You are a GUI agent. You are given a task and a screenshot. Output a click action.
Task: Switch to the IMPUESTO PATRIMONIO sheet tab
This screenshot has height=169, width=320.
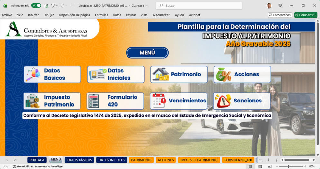(x=199, y=160)
